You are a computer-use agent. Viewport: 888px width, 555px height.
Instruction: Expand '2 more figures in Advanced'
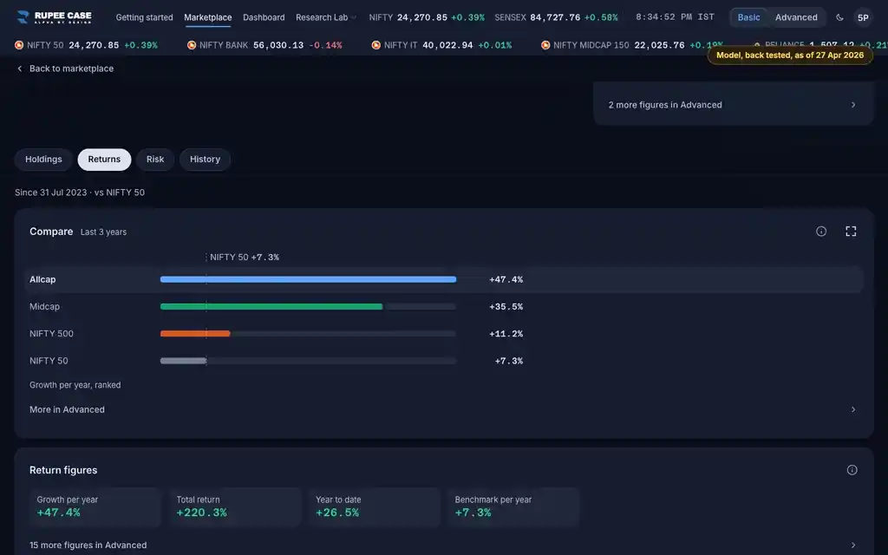pyautogui.click(x=733, y=105)
